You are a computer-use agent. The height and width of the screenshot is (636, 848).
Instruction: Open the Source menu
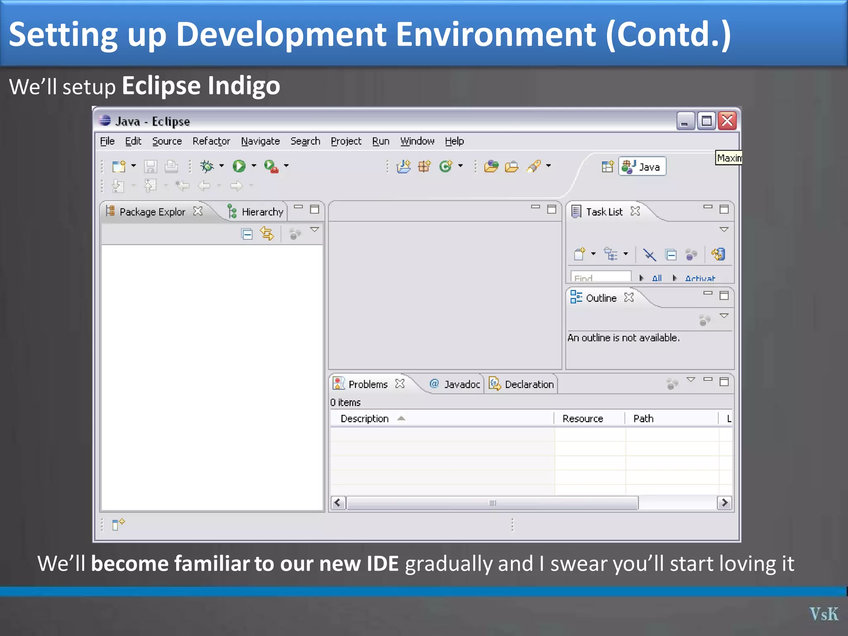[167, 141]
